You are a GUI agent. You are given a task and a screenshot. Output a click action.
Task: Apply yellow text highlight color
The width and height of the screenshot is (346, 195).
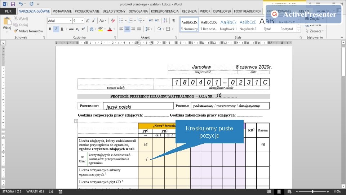101,29
